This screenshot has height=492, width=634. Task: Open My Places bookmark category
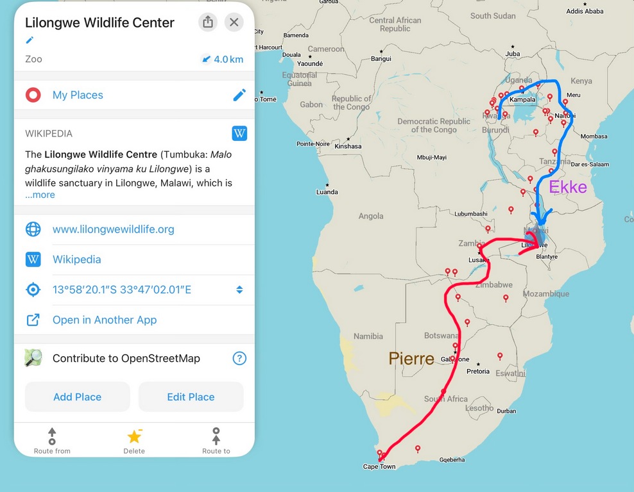(x=78, y=95)
